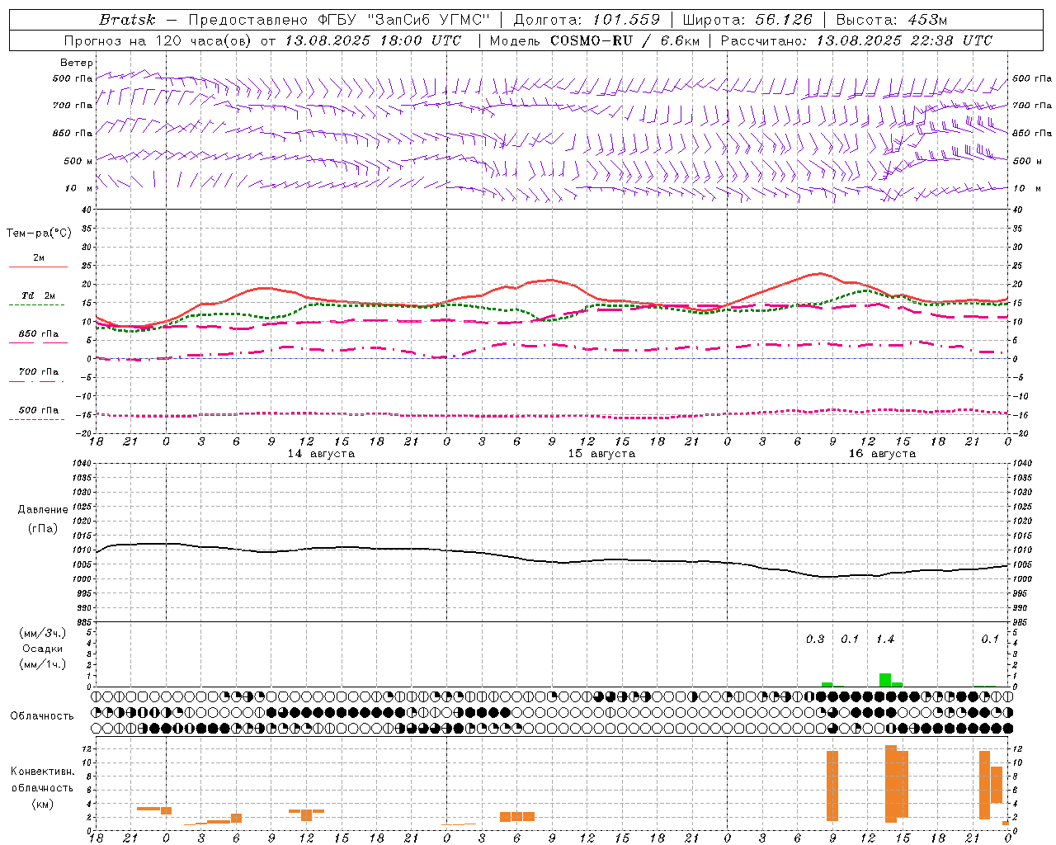Screen dimensions: 1056x845
Task: Click the Td 2м dew point legend entry
Action: coord(38,295)
